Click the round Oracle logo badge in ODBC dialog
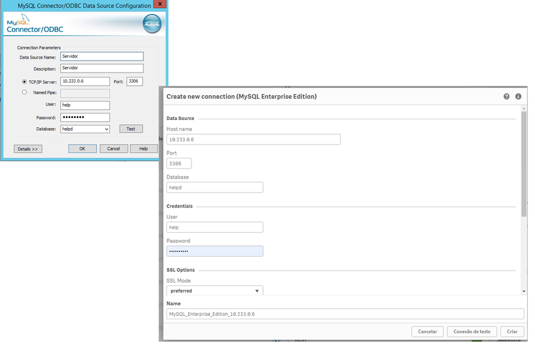The height and width of the screenshot is (346, 535). tap(152, 23)
